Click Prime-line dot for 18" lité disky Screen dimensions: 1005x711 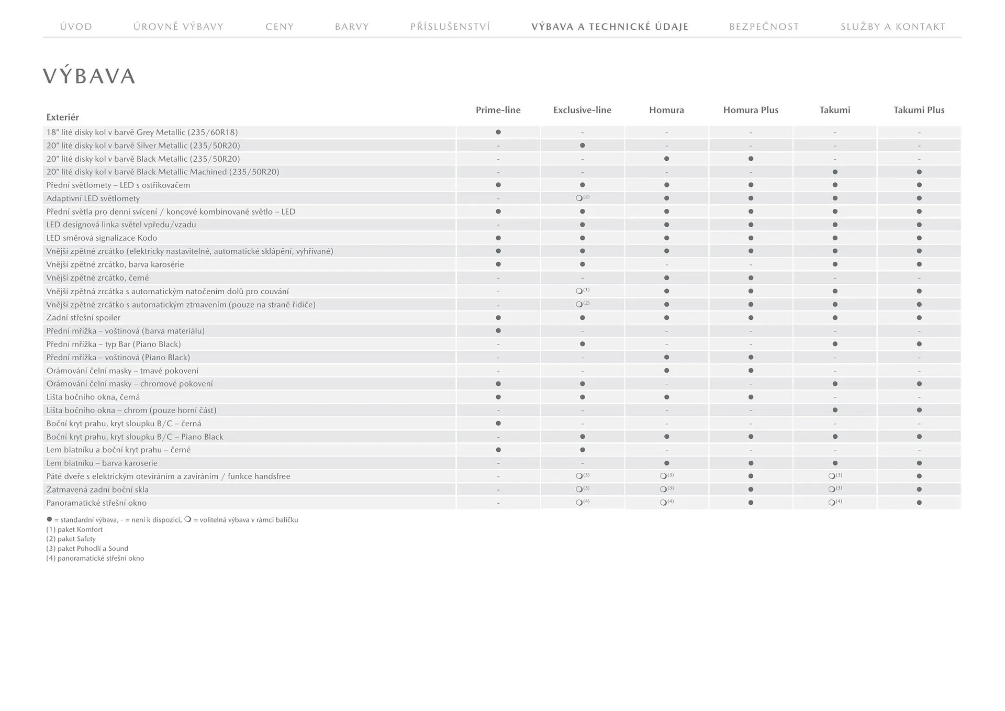pos(498,132)
